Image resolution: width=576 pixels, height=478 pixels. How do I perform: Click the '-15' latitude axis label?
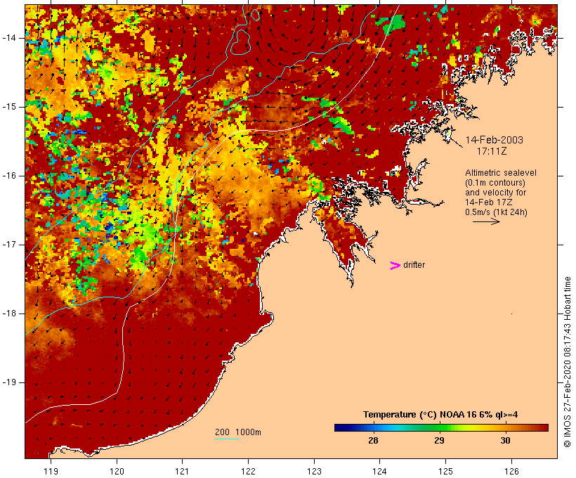(x=9, y=107)
